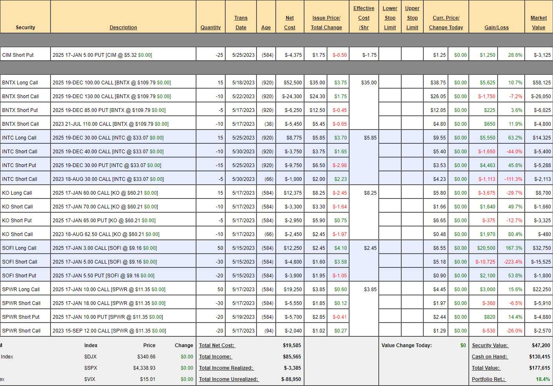The image size is (553, 386).
Task: Open the INTC 2023 18-AUG 30.00 CALL description
Action: (x=108, y=179)
